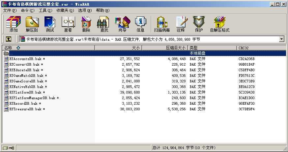Expand the address path dropdown arrow
The width and height of the screenshot is (288, 152).
point(281,39)
